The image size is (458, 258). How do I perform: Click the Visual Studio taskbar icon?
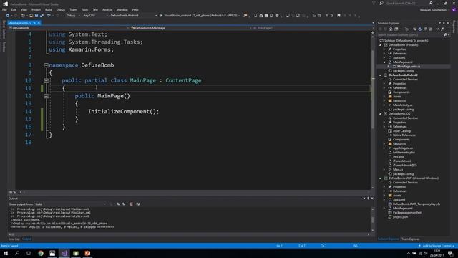click(x=64, y=253)
